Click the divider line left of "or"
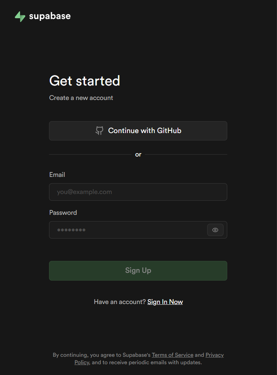This screenshot has height=375, width=277. (x=90, y=154)
